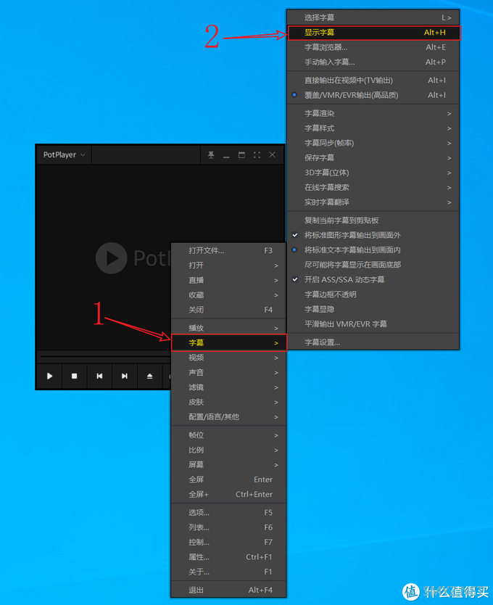Toggle PotPlayer fullscreen icon in title bar
Screen dimensions: 493x605
[x=257, y=155]
